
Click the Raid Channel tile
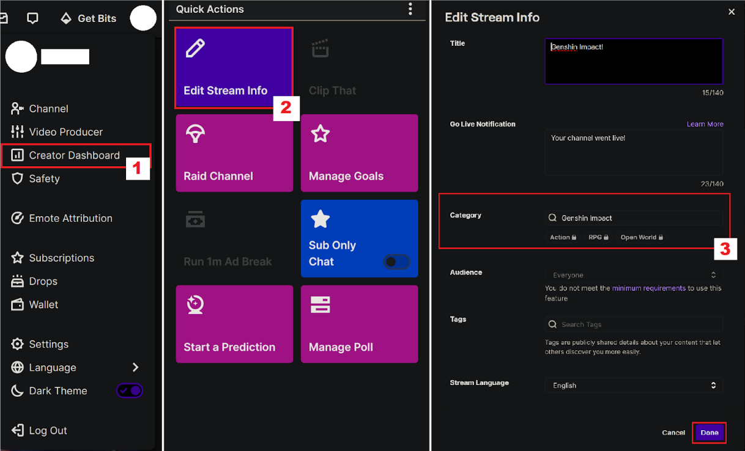tap(234, 153)
